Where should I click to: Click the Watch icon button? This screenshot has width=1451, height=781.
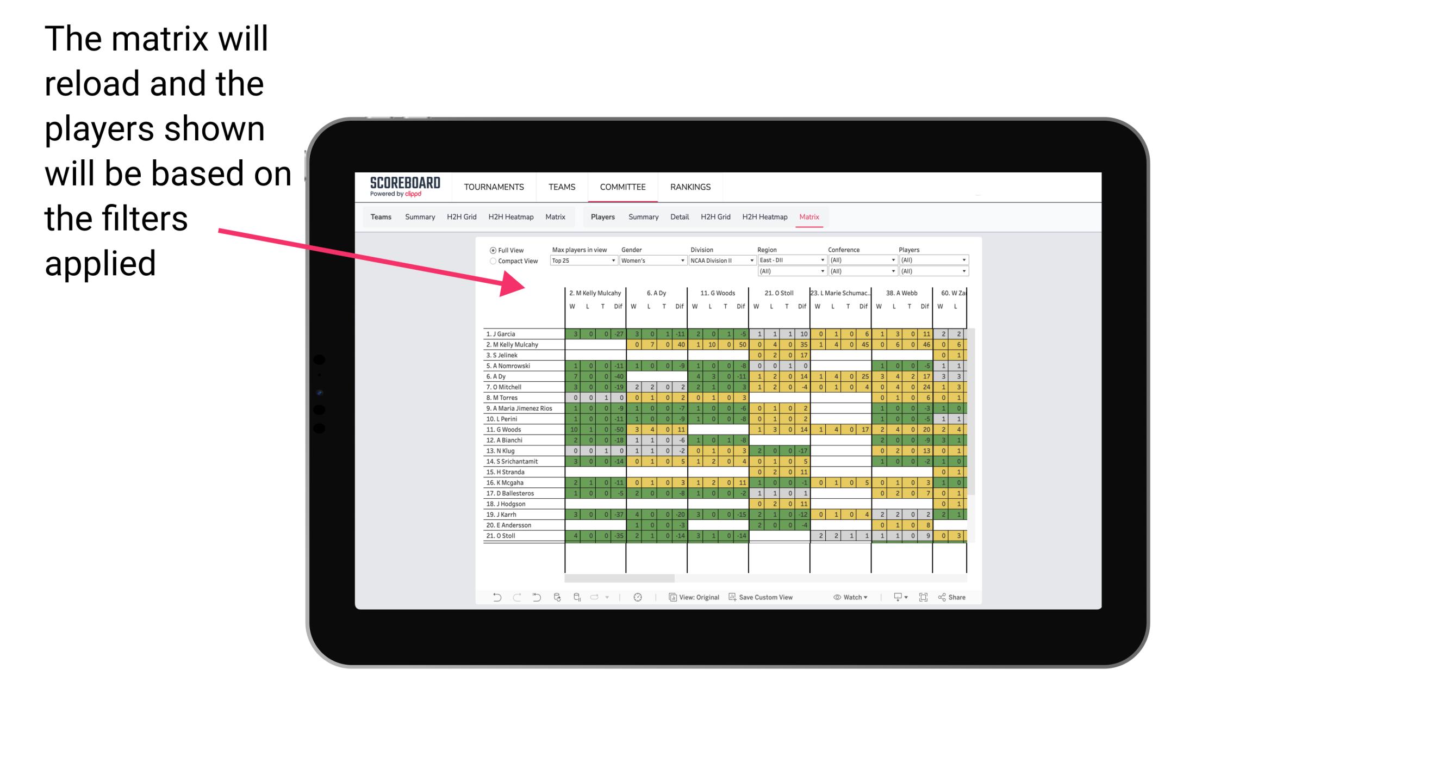click(x=837, y=596)
